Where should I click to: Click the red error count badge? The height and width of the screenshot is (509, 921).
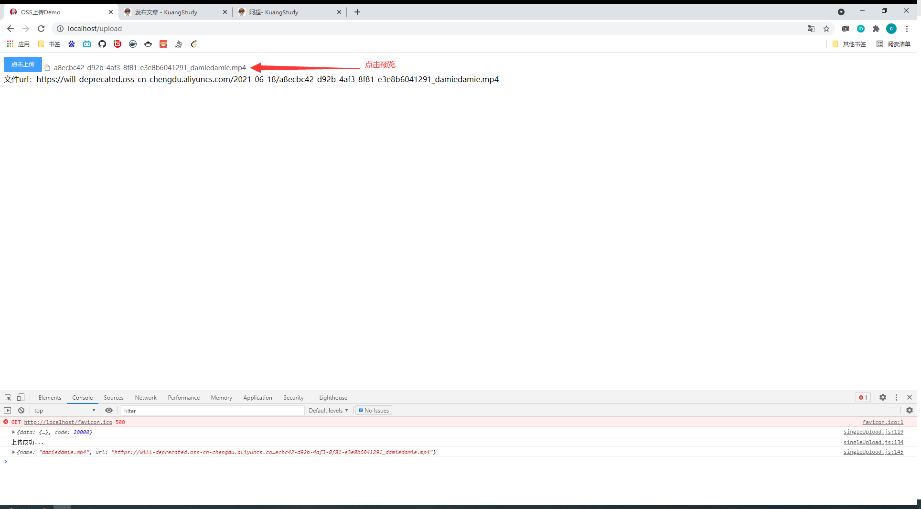(x=863, y=397)
